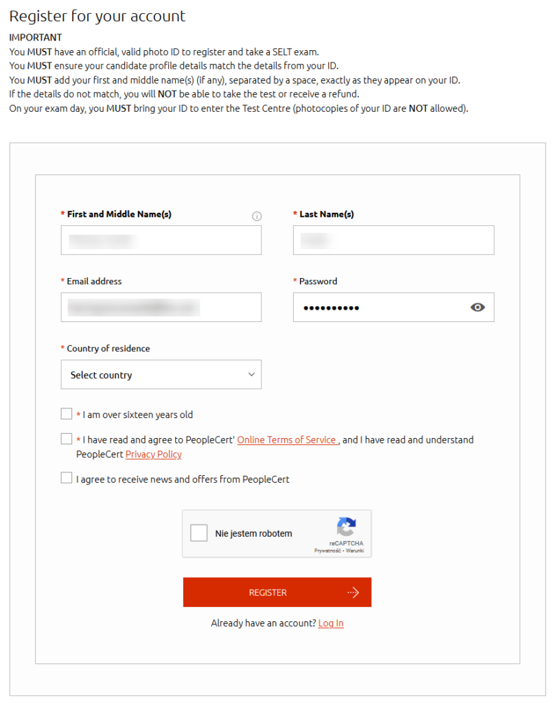Image resolution: width=556 pixels, height=703 pixels.
Task: Click the reCAPTCHA logo icon
Action: [347, 527]
